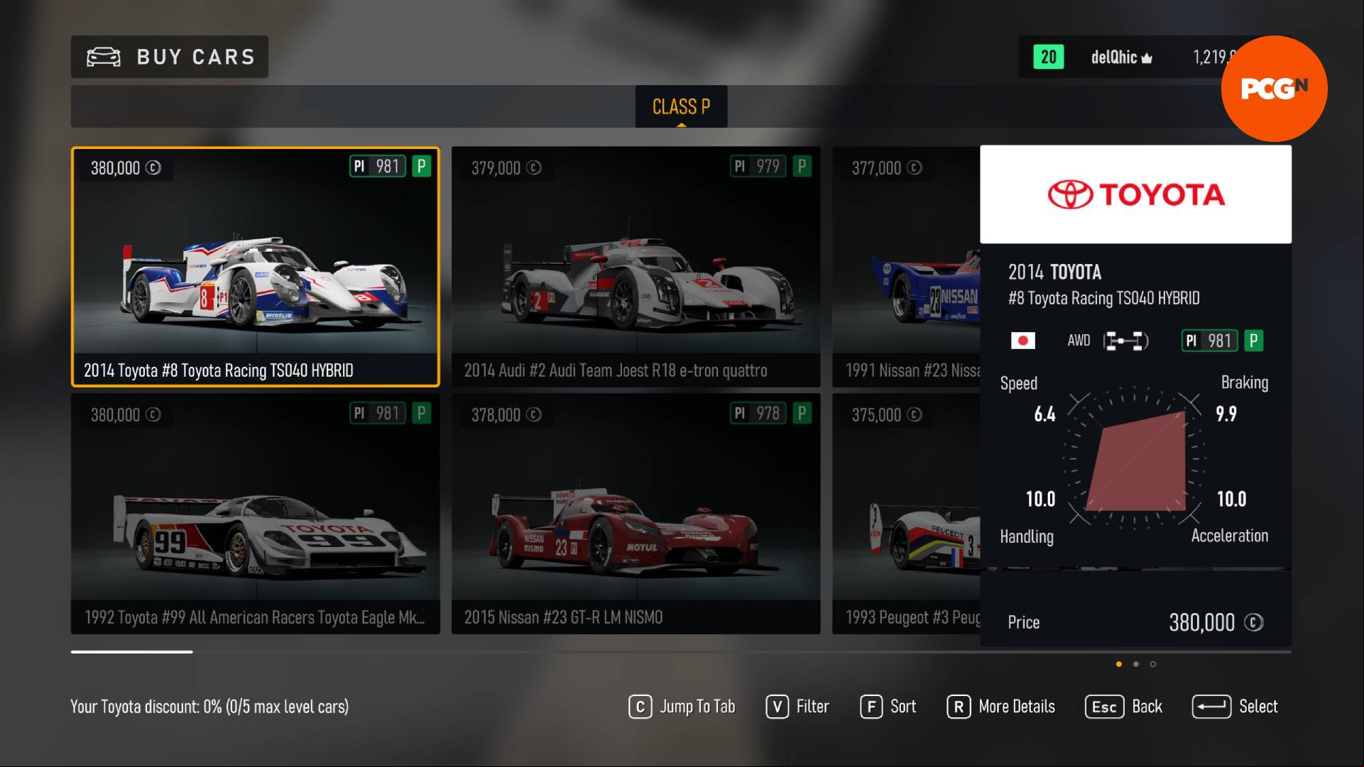This screenshot has width=1364, height=767.
Task: Click the horizontal car list scrollbar
Action: (681, 651)
